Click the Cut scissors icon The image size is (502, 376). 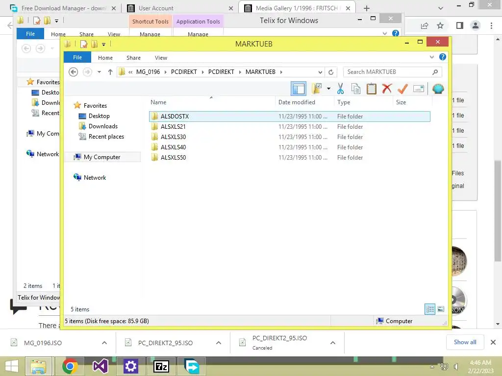[340, 89]
